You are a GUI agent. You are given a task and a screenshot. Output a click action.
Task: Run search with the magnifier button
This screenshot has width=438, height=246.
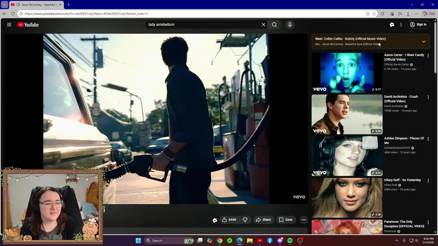coord(274,25)
